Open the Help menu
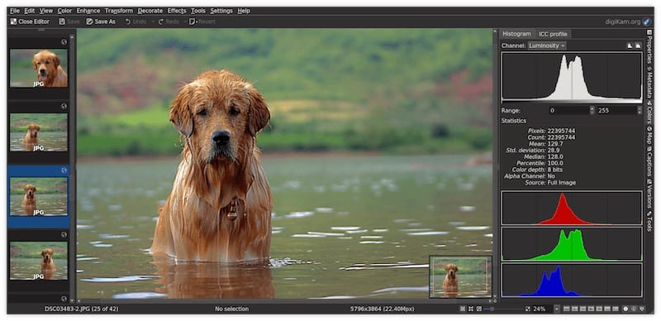661x321 pixels. [244, 11]
